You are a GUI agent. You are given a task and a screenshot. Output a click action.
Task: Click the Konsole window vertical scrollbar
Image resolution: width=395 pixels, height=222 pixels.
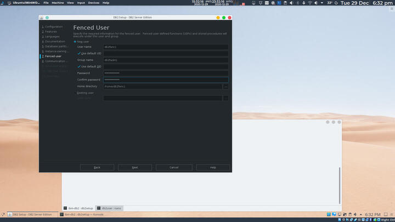(x=340, y=185)
